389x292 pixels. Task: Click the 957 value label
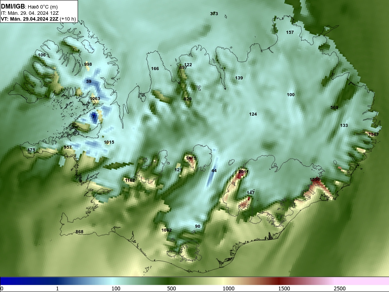tap(68, 147)
